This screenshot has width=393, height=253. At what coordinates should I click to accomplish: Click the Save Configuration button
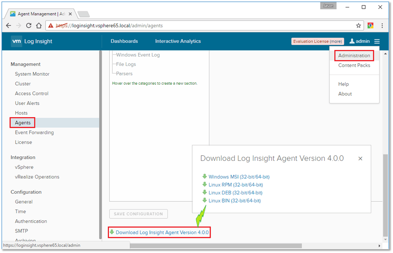pos(139,214)
